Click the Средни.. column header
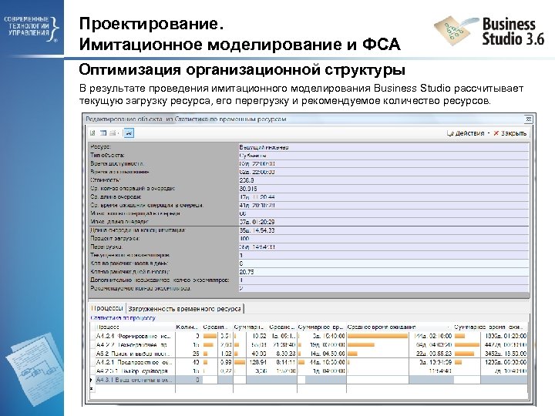This screenshot has width=555, height=416. pyautogui.click(x=217, y=327)
